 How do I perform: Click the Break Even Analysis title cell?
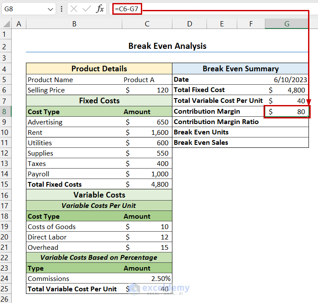pos(167,46)
